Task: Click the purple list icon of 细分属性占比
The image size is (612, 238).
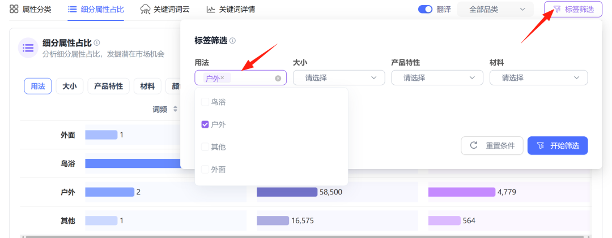Action: tap(28, 48)
